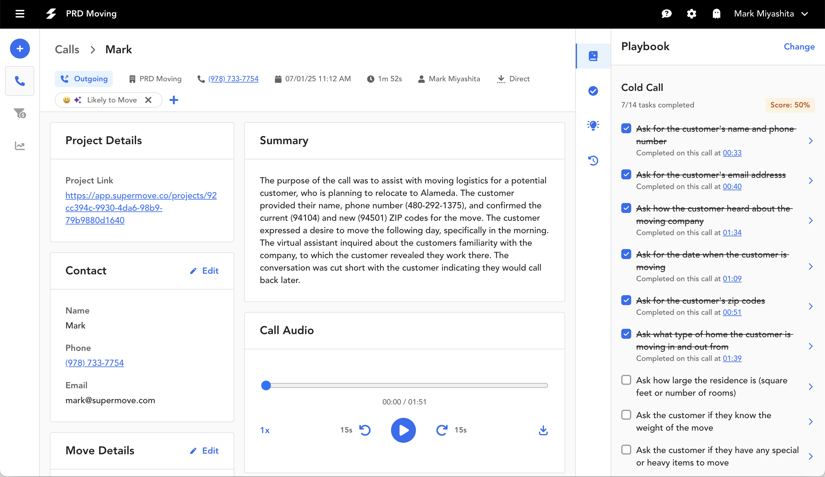Check the residence size task checkbox

[x=626, y=380]
